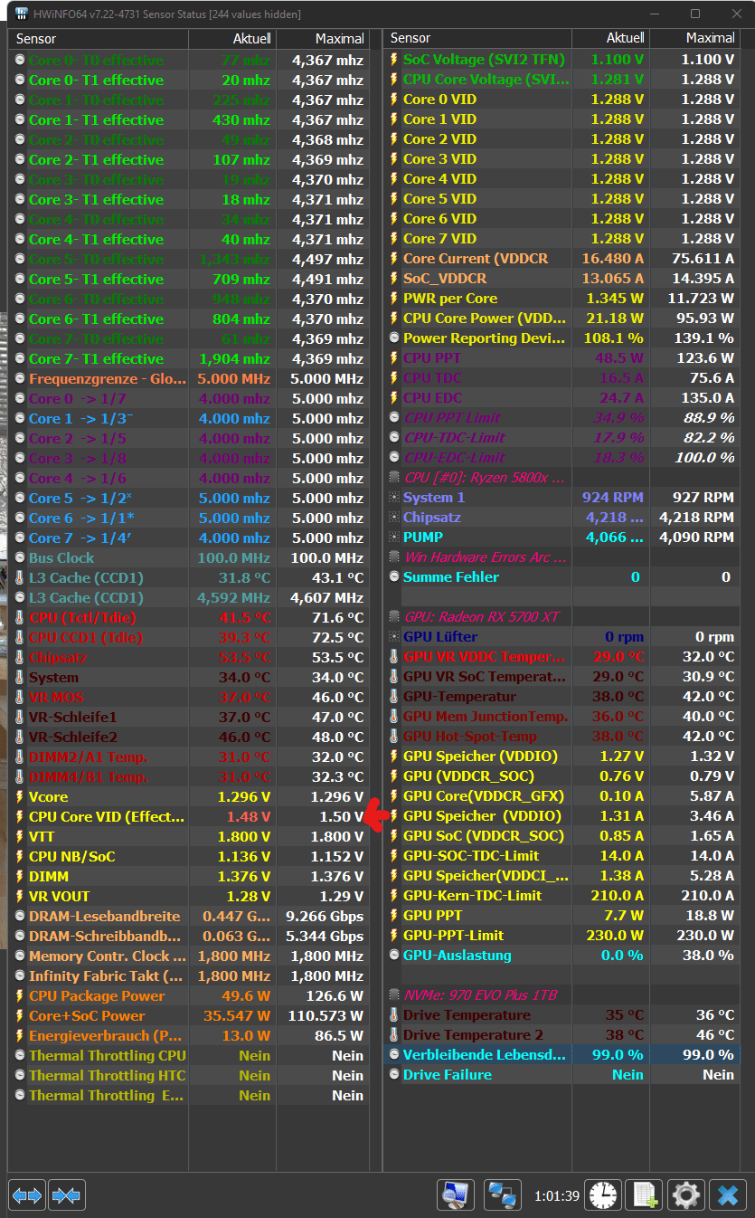Viewport: 755px width, 1218px height.
Task: Select the Memory Contr. Clock row
Action: 190,956
